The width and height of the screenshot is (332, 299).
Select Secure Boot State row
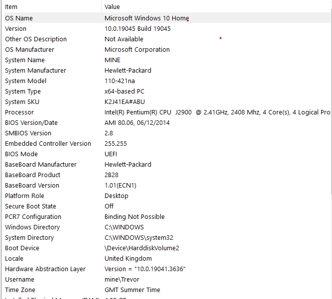30,206
